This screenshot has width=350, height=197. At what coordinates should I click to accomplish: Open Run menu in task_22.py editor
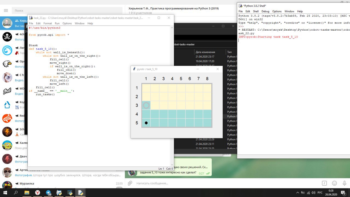tap(57, 24)
